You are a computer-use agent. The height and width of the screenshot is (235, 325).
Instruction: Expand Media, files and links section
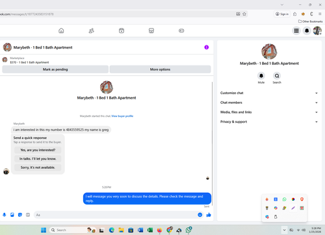click(x=269, y=112)
